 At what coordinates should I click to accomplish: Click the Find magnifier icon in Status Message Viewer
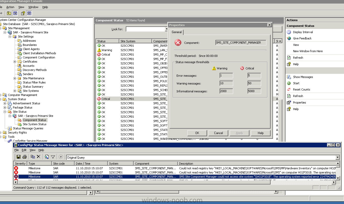[47, 157]
